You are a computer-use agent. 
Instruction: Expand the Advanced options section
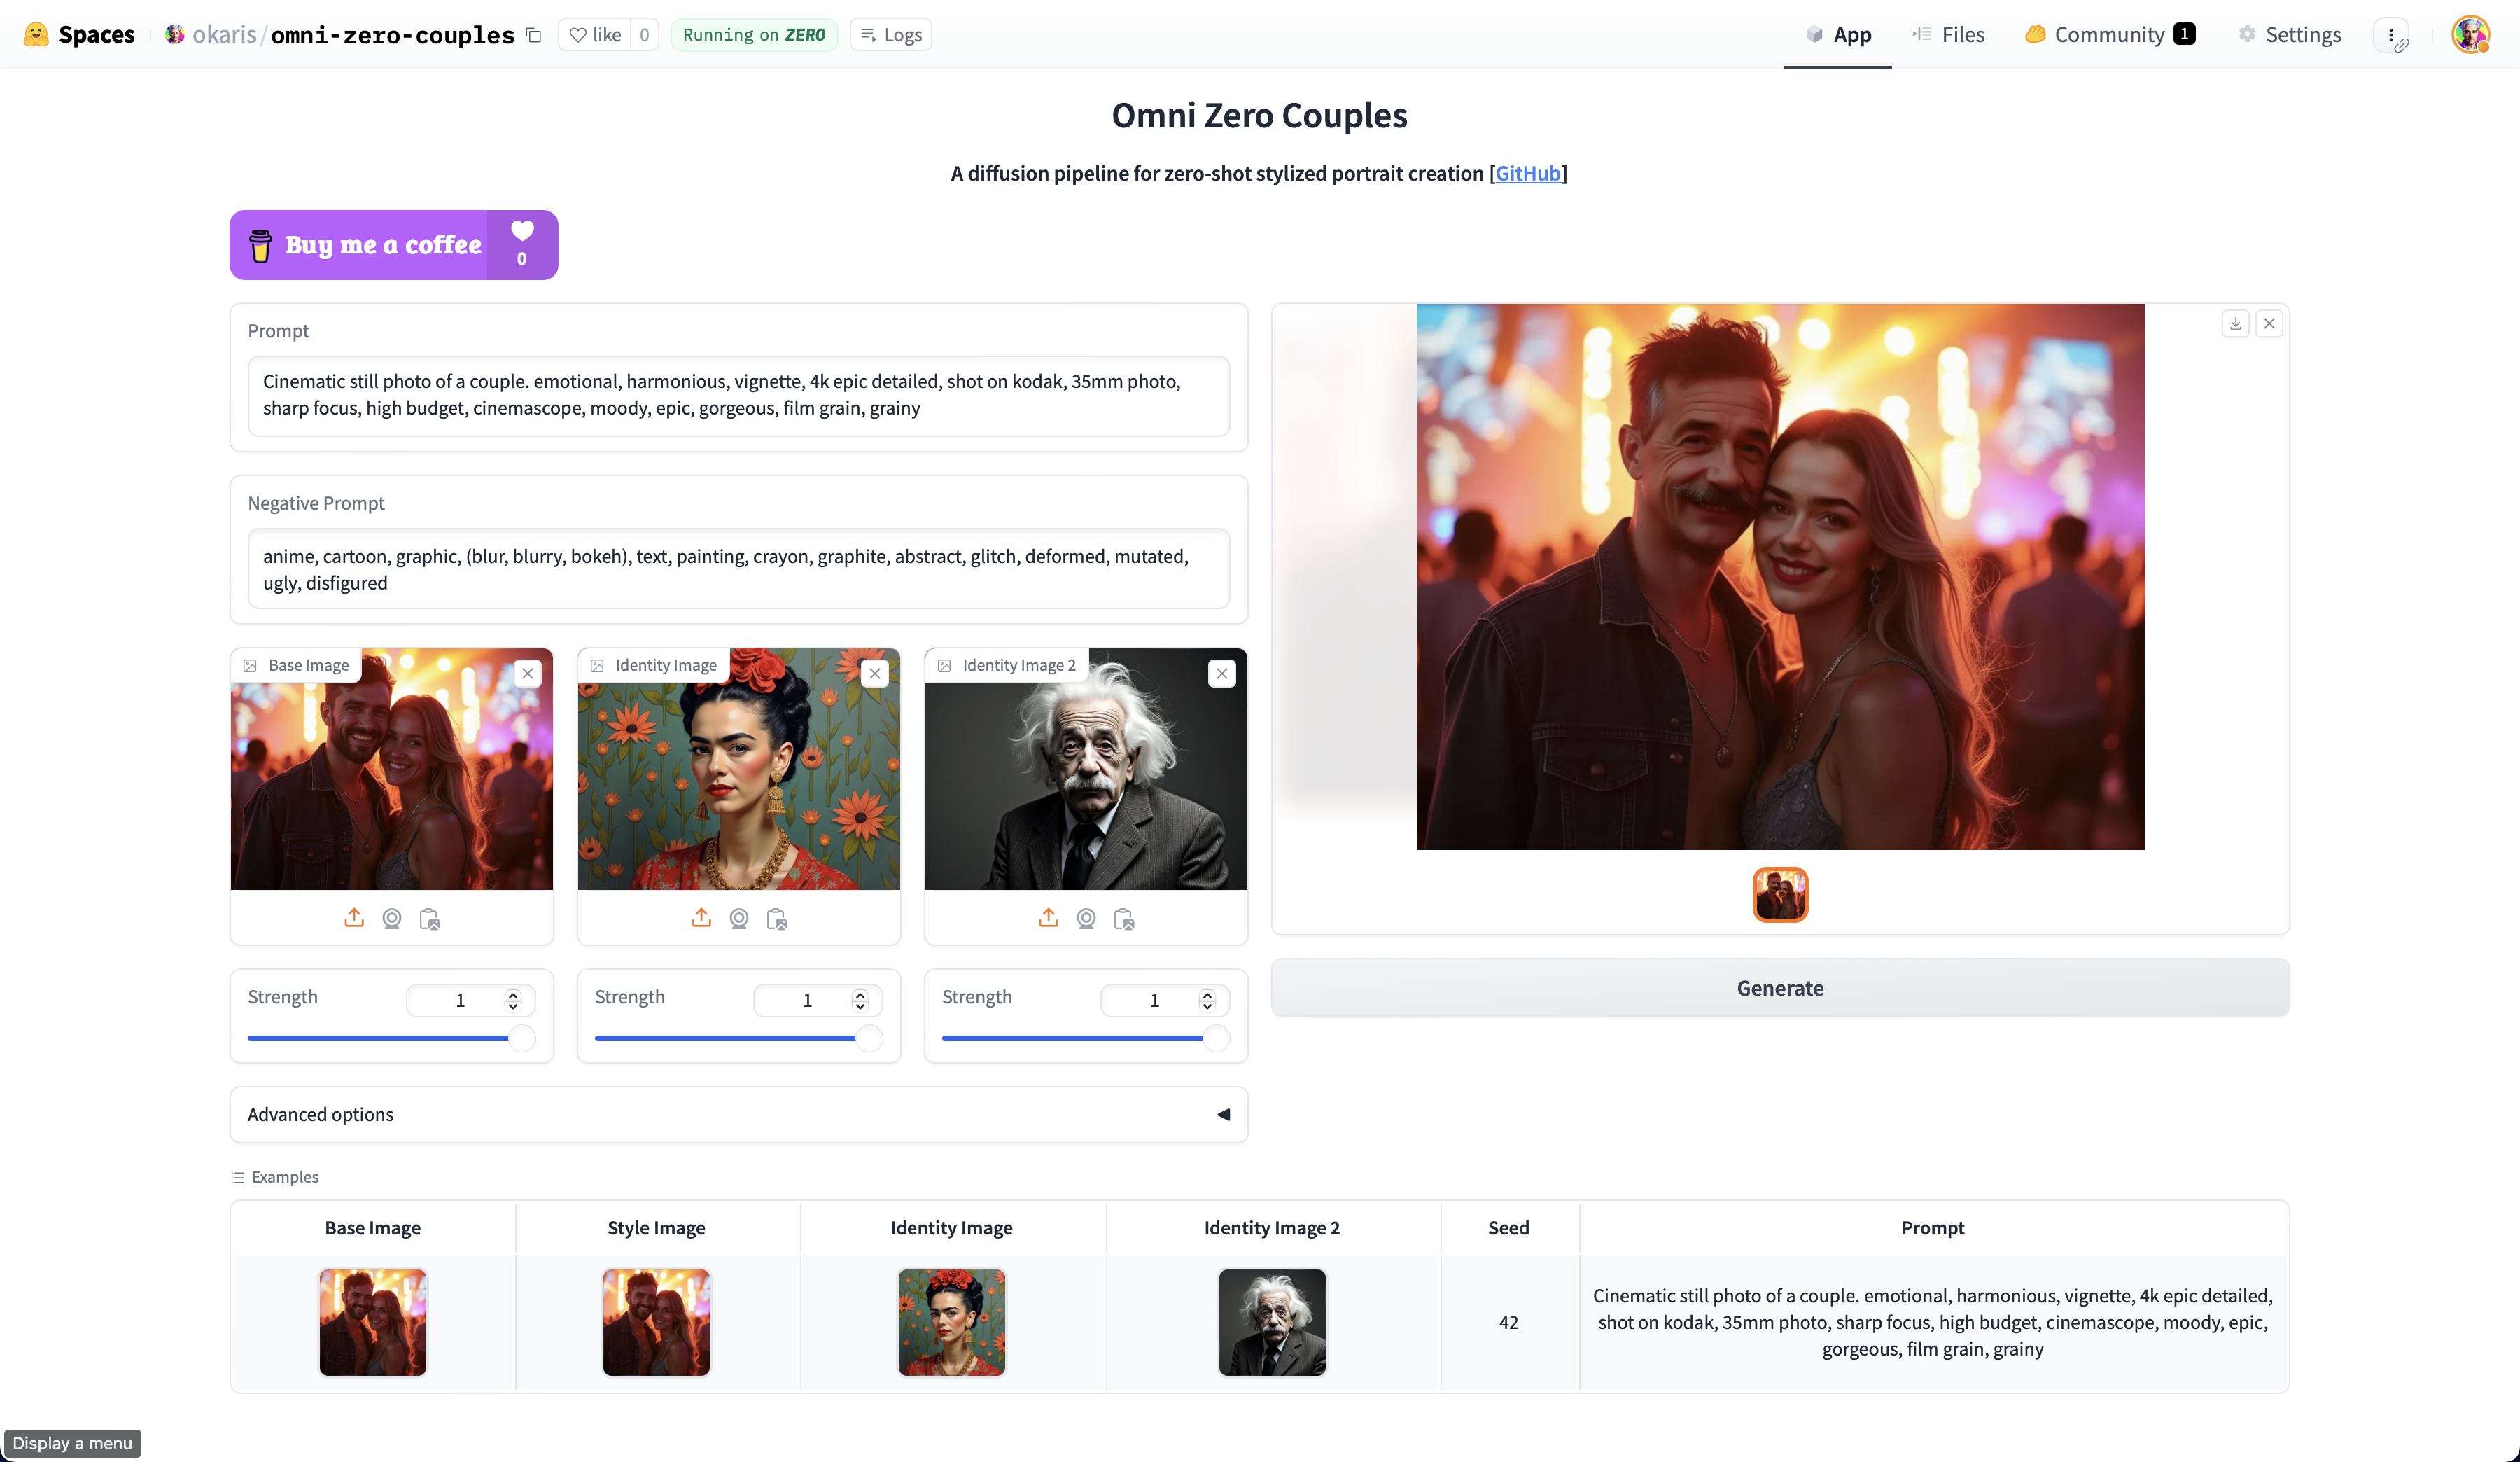point(739,1114)
